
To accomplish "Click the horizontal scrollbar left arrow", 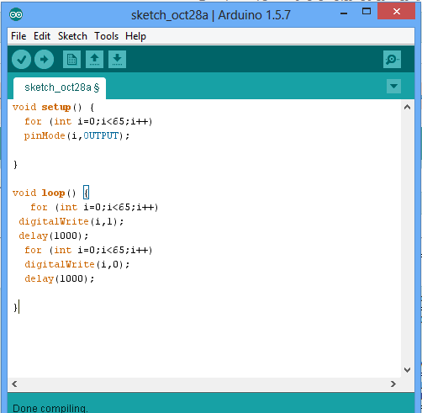I will [14, 384].
